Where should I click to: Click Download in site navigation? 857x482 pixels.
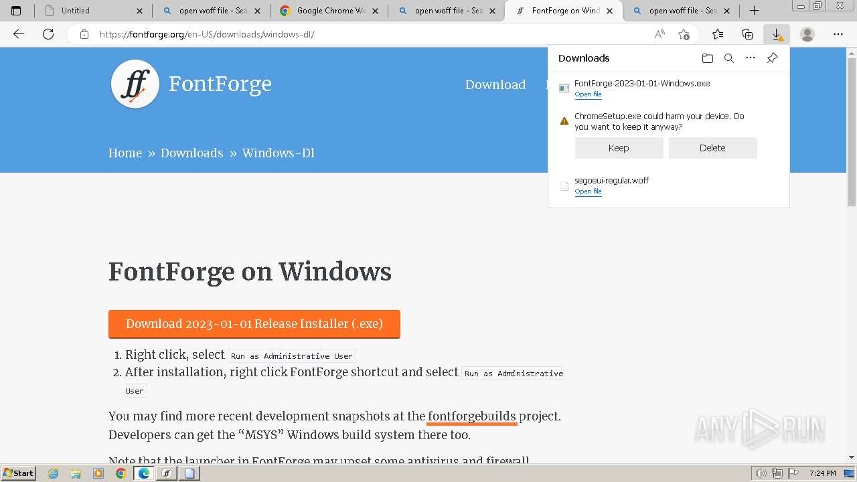(495, 84)
